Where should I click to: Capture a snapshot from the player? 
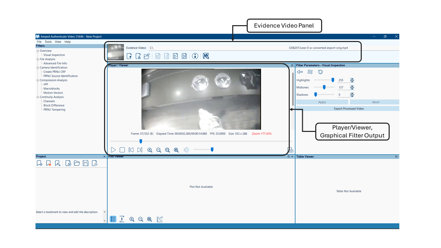290,149
